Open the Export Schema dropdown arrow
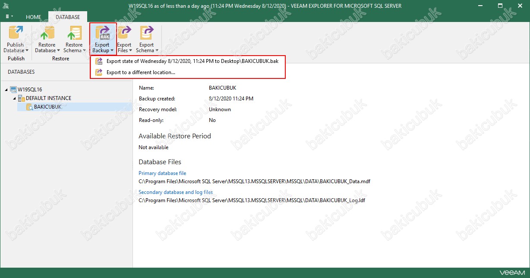 [x=157, y=51]
